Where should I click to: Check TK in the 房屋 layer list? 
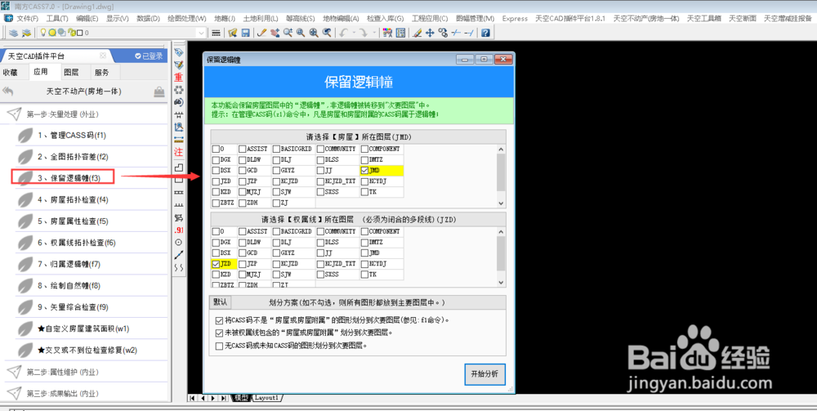[x=364, y=192]
